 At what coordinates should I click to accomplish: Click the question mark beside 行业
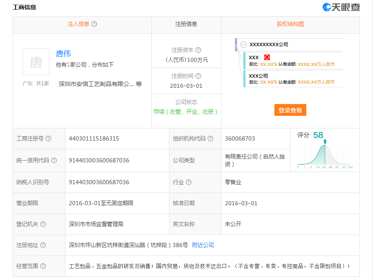click(x=189, y=182)
